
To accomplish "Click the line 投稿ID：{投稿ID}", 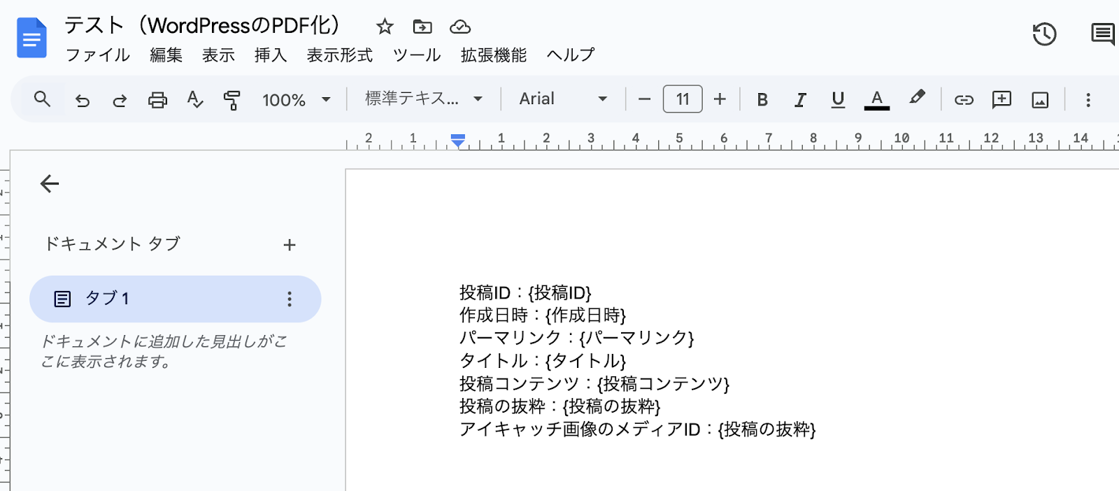I will coord(525,292).
